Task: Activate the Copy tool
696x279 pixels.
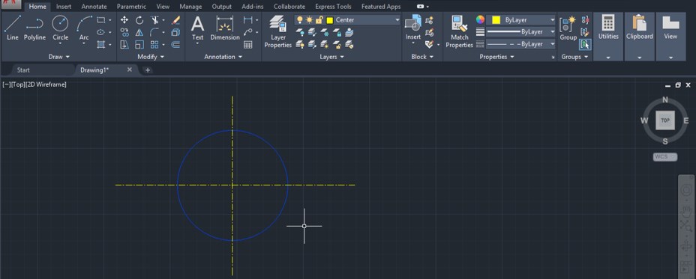Action: tap(124, 32)
